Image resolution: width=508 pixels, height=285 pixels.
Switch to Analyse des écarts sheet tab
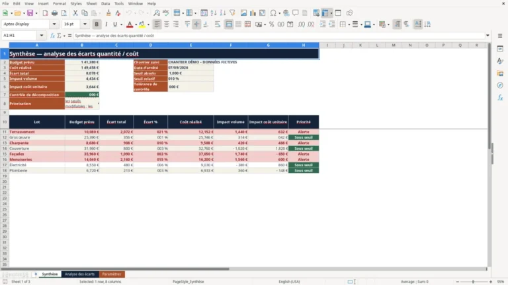point(79,274)
